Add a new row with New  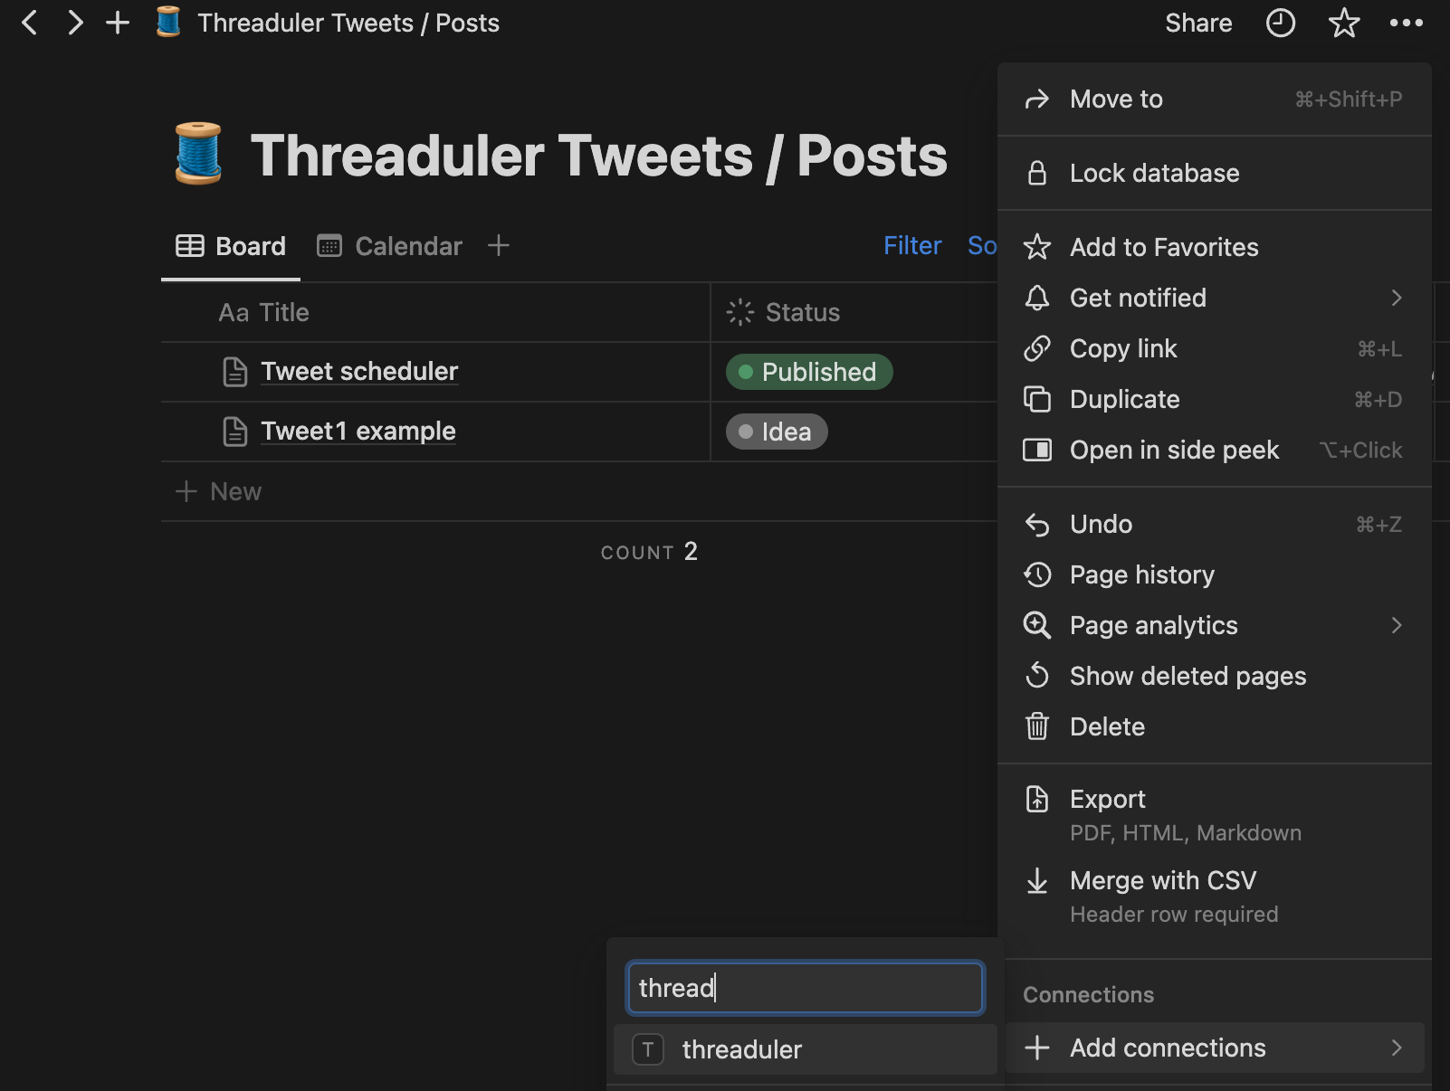pos(218,491)
